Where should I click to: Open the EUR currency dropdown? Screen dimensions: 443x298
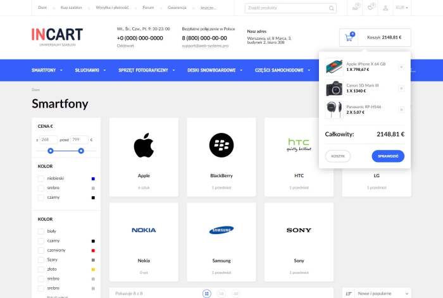pos(402,8)
